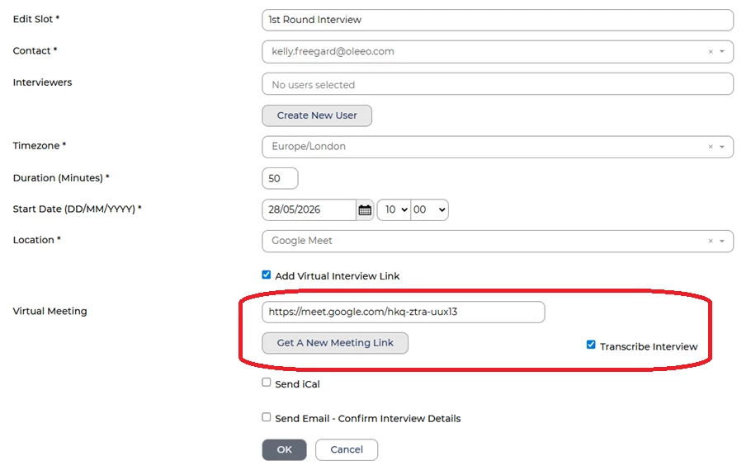Open the Start Date calendar picker icon
The width and height of the screenshot is (751, 470).
365,209
